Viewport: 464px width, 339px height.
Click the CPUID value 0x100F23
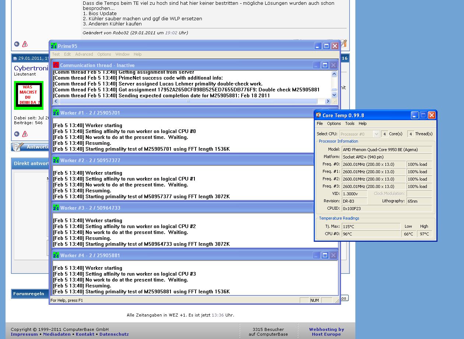pyautogui.click(x=387, y=209)
